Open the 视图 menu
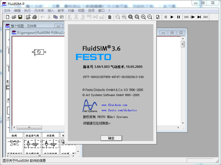Screen dimensions: 221x165 click(x=81, y=10)
